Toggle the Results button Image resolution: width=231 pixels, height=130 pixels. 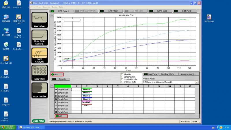coord(60,79)
